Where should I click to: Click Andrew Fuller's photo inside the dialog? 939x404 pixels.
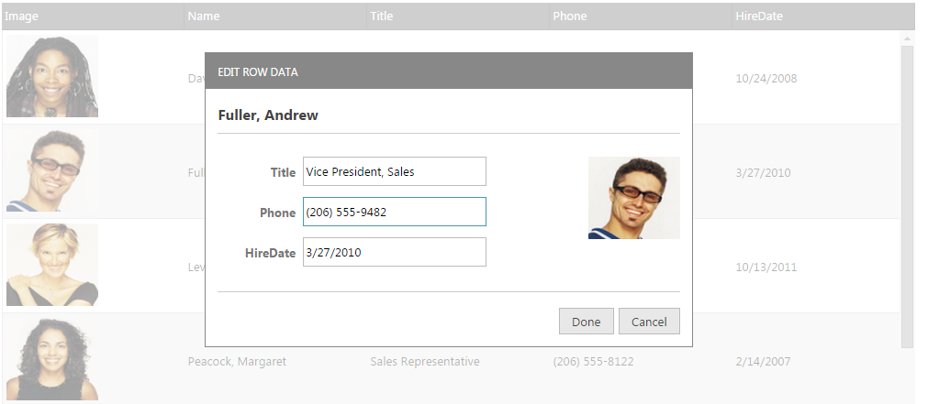633,198
